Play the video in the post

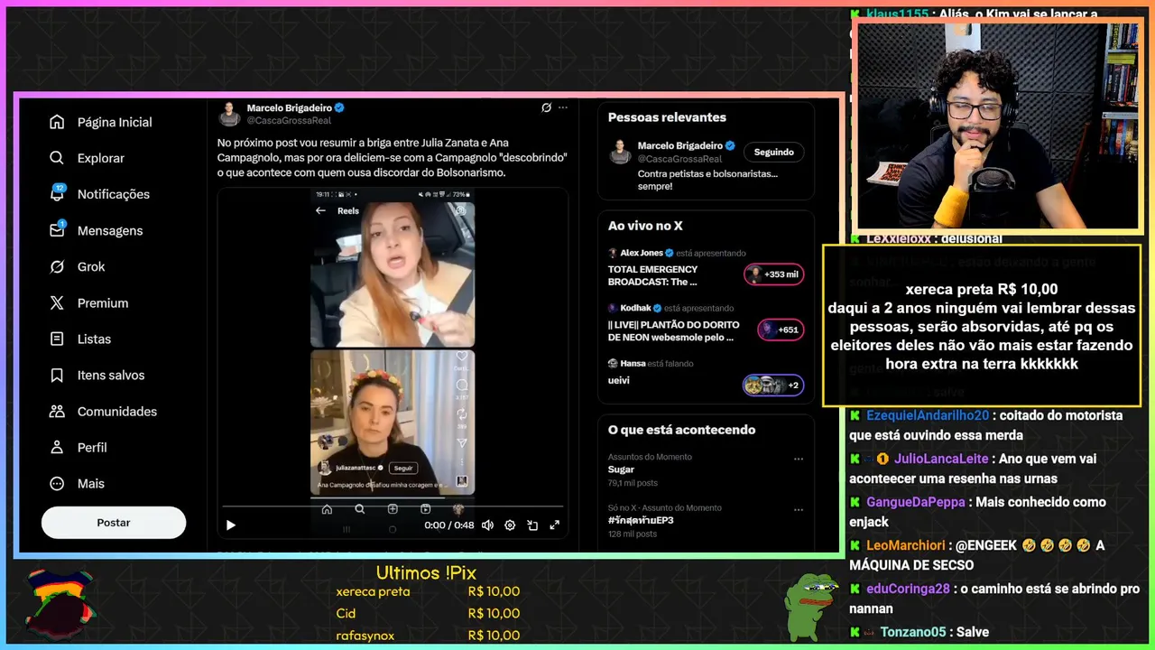[231, 525]
